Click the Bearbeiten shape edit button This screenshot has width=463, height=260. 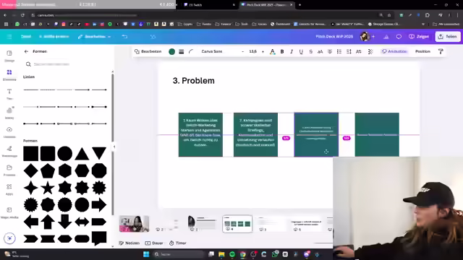click(x=148, y=51)
